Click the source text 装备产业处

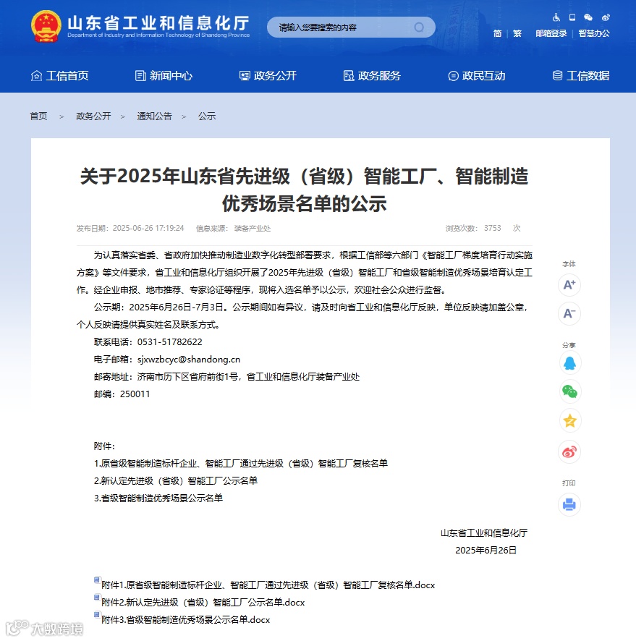pos(253,228)
